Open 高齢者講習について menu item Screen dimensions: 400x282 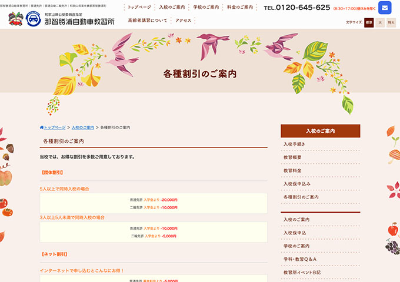pyautogui.click(x=148, y=21)
